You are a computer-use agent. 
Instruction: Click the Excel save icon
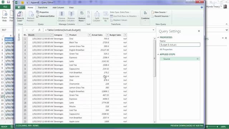8,2
